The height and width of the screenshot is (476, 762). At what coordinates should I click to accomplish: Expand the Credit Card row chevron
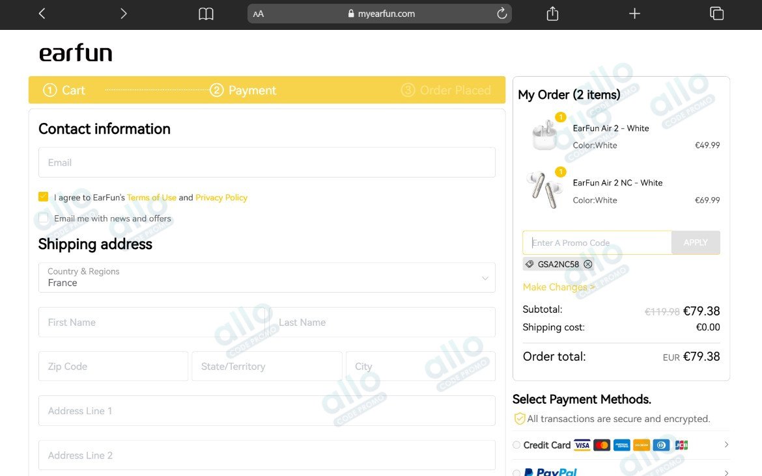(x=726, y=444)
